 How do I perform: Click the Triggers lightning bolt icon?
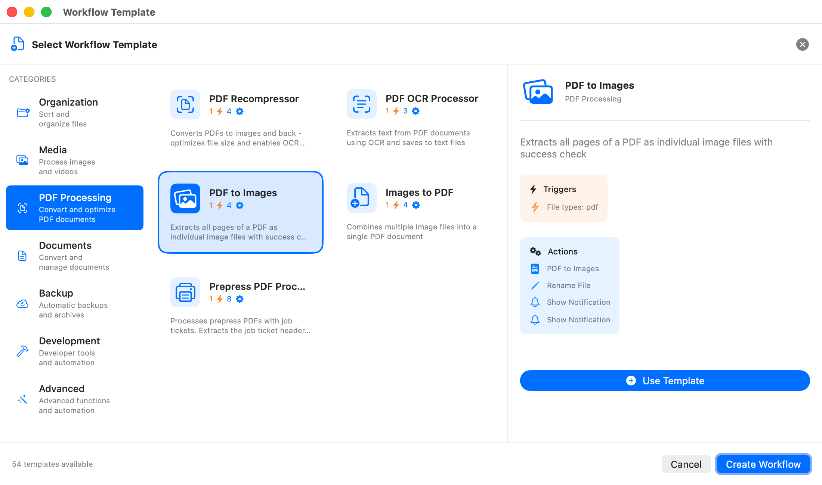(x=533, y=189)
